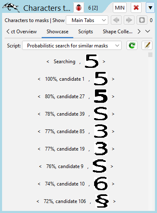157x213 pixels.
Task: Open the Main Tabs dropdown
Action: click(87, 20)
